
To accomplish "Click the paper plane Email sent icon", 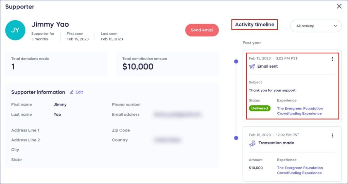I will 252,67.
